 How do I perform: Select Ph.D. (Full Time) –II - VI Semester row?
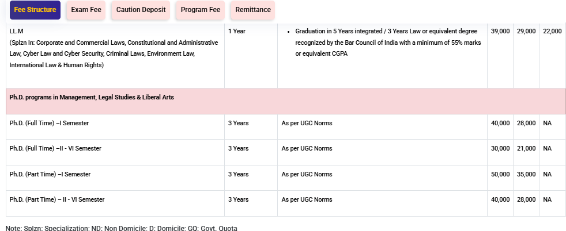(55, 148)
